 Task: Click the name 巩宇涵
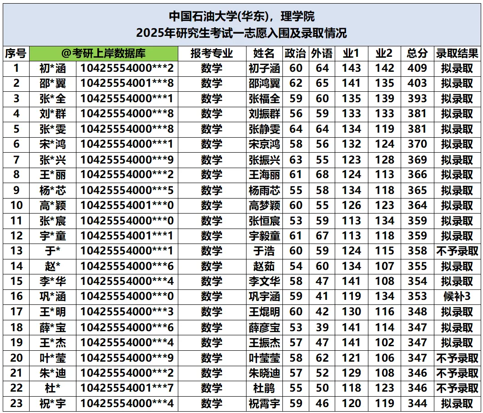coord(264,297)
